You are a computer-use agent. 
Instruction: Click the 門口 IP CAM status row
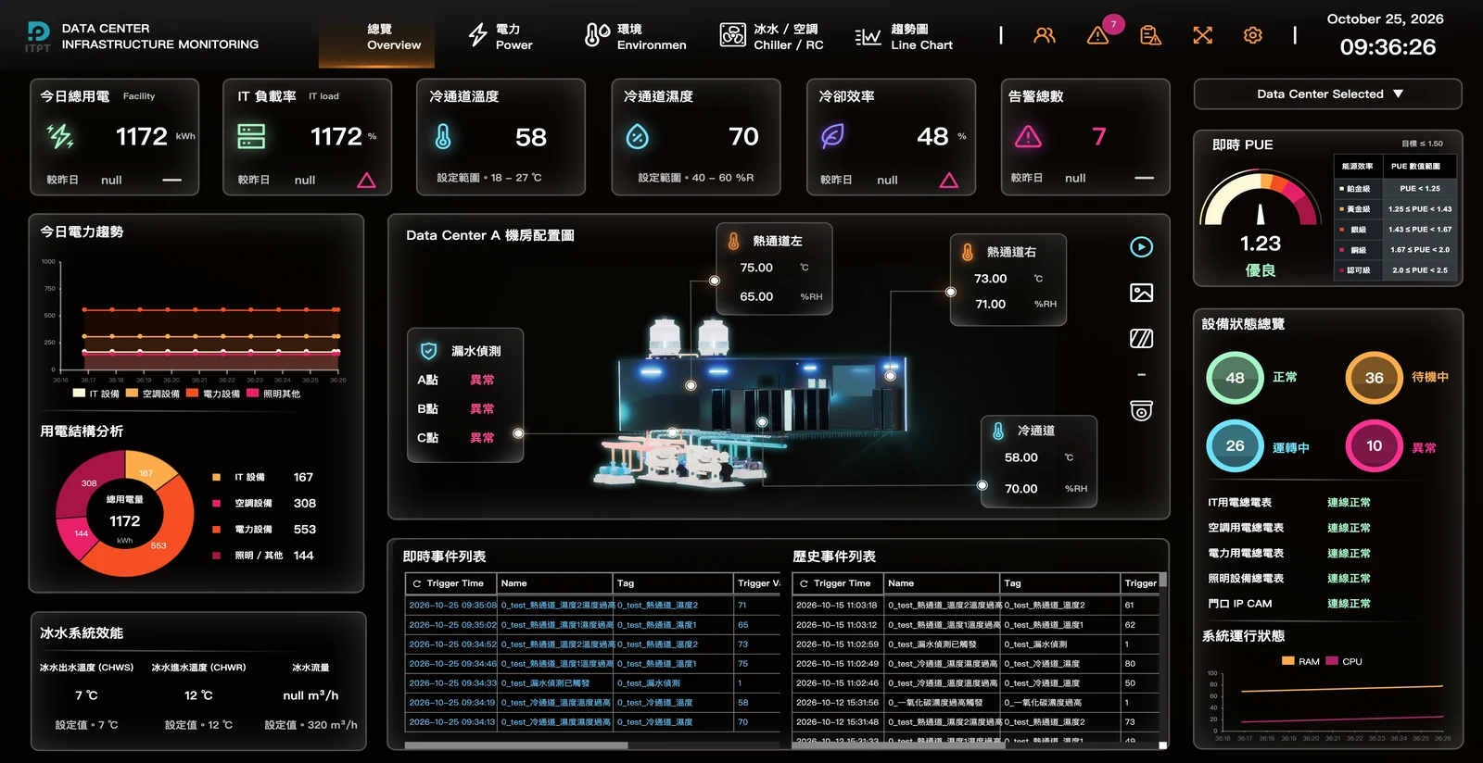(1290, 604)
